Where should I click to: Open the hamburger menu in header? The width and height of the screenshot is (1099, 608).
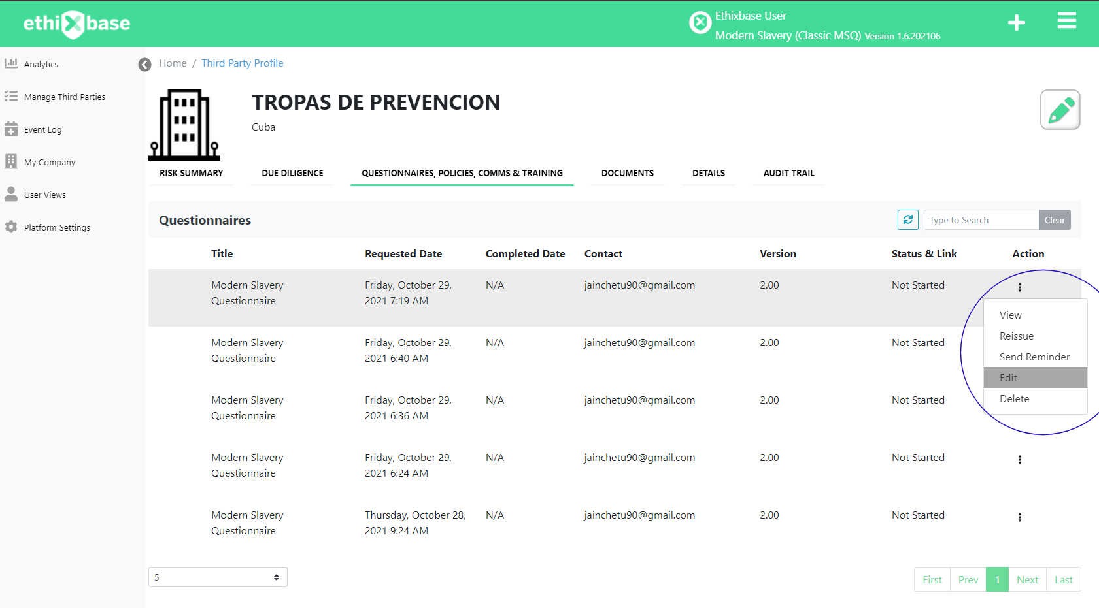click(x=1066, y=22)
